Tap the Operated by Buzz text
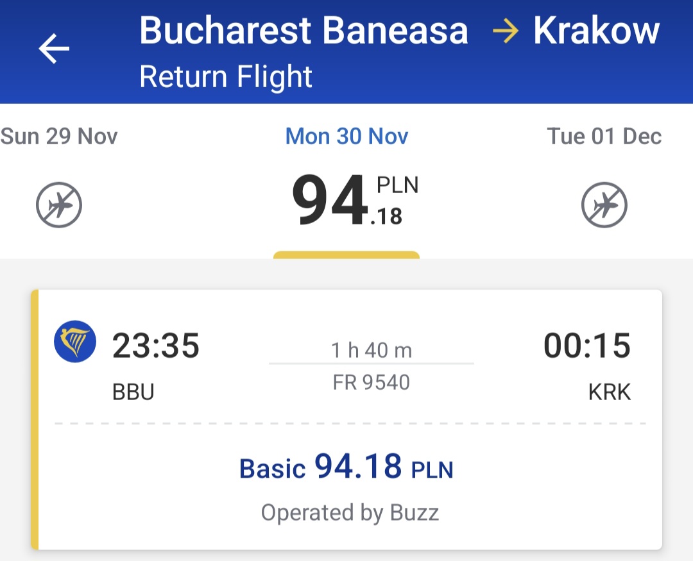Screen dimensions: 693x561 coord(350,513)
